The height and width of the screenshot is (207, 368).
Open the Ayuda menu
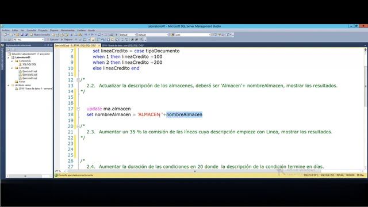pos(91,30)
